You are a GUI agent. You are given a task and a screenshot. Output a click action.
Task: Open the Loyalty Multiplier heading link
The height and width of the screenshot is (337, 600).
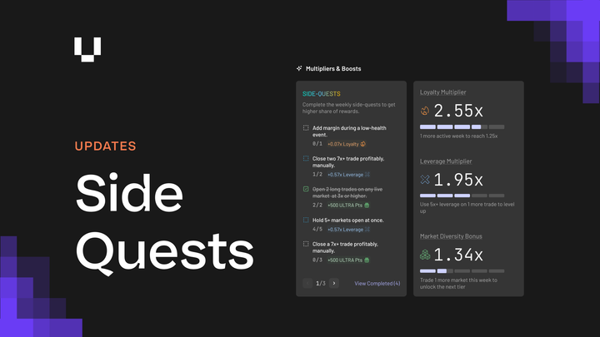(442, 92)
